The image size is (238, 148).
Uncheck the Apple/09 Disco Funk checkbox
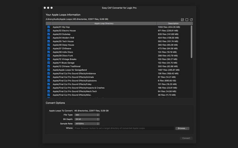[x=48, y=56]
